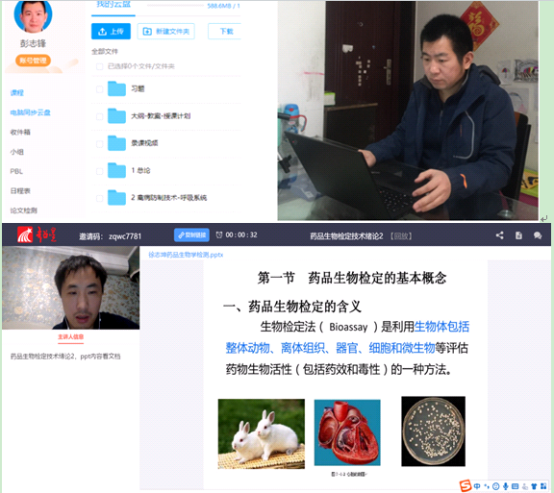Open PBL in left sidebar
The height and width of the screenshot is (493, 554).
tap(16, 171)
